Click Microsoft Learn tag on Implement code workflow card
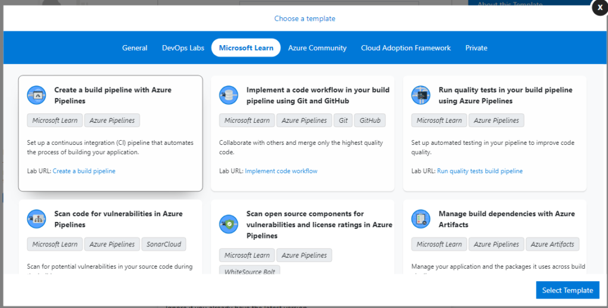 pos(247,120)
